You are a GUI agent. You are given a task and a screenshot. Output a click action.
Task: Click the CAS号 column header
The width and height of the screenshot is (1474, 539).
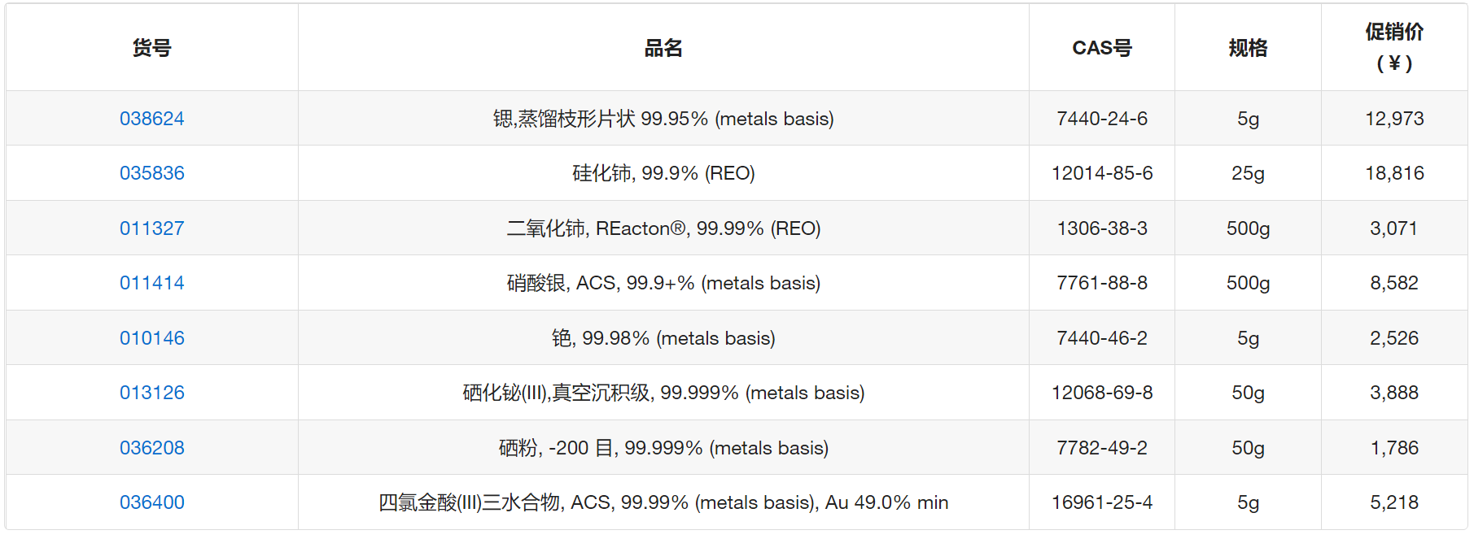[x=1101, y=48]
